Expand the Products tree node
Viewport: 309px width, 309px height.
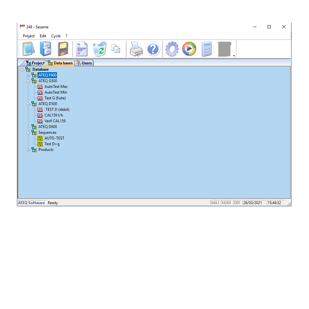click(x=28, y=150)
